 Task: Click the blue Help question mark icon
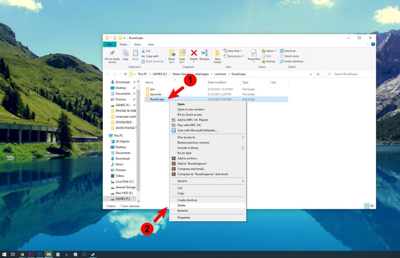coord(373,44)
